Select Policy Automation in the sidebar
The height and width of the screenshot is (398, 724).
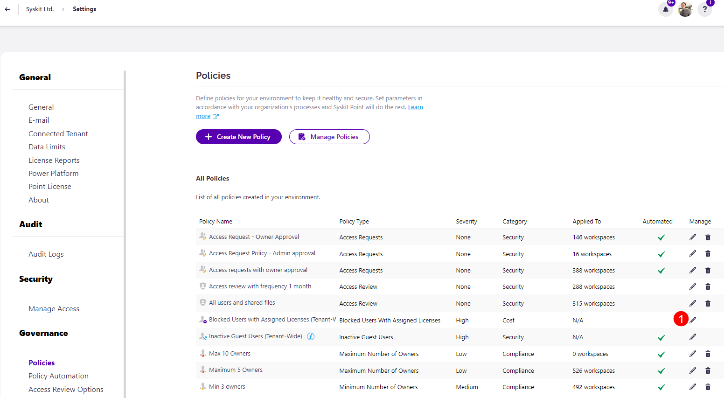click(x=58, y=376)
